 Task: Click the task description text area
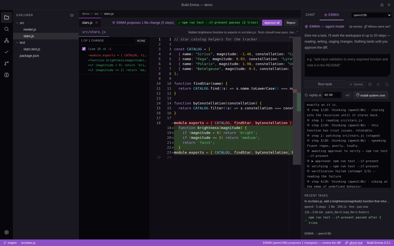point(347,65)
